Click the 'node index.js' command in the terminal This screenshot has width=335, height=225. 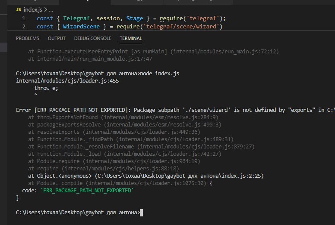pyautogui.click(x=160, y=74)
